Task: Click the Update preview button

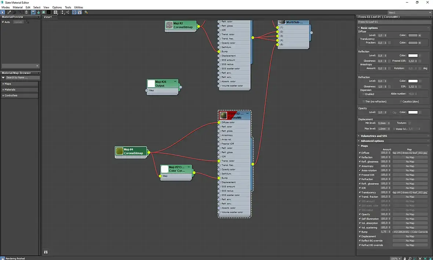Action: [18, 22]
